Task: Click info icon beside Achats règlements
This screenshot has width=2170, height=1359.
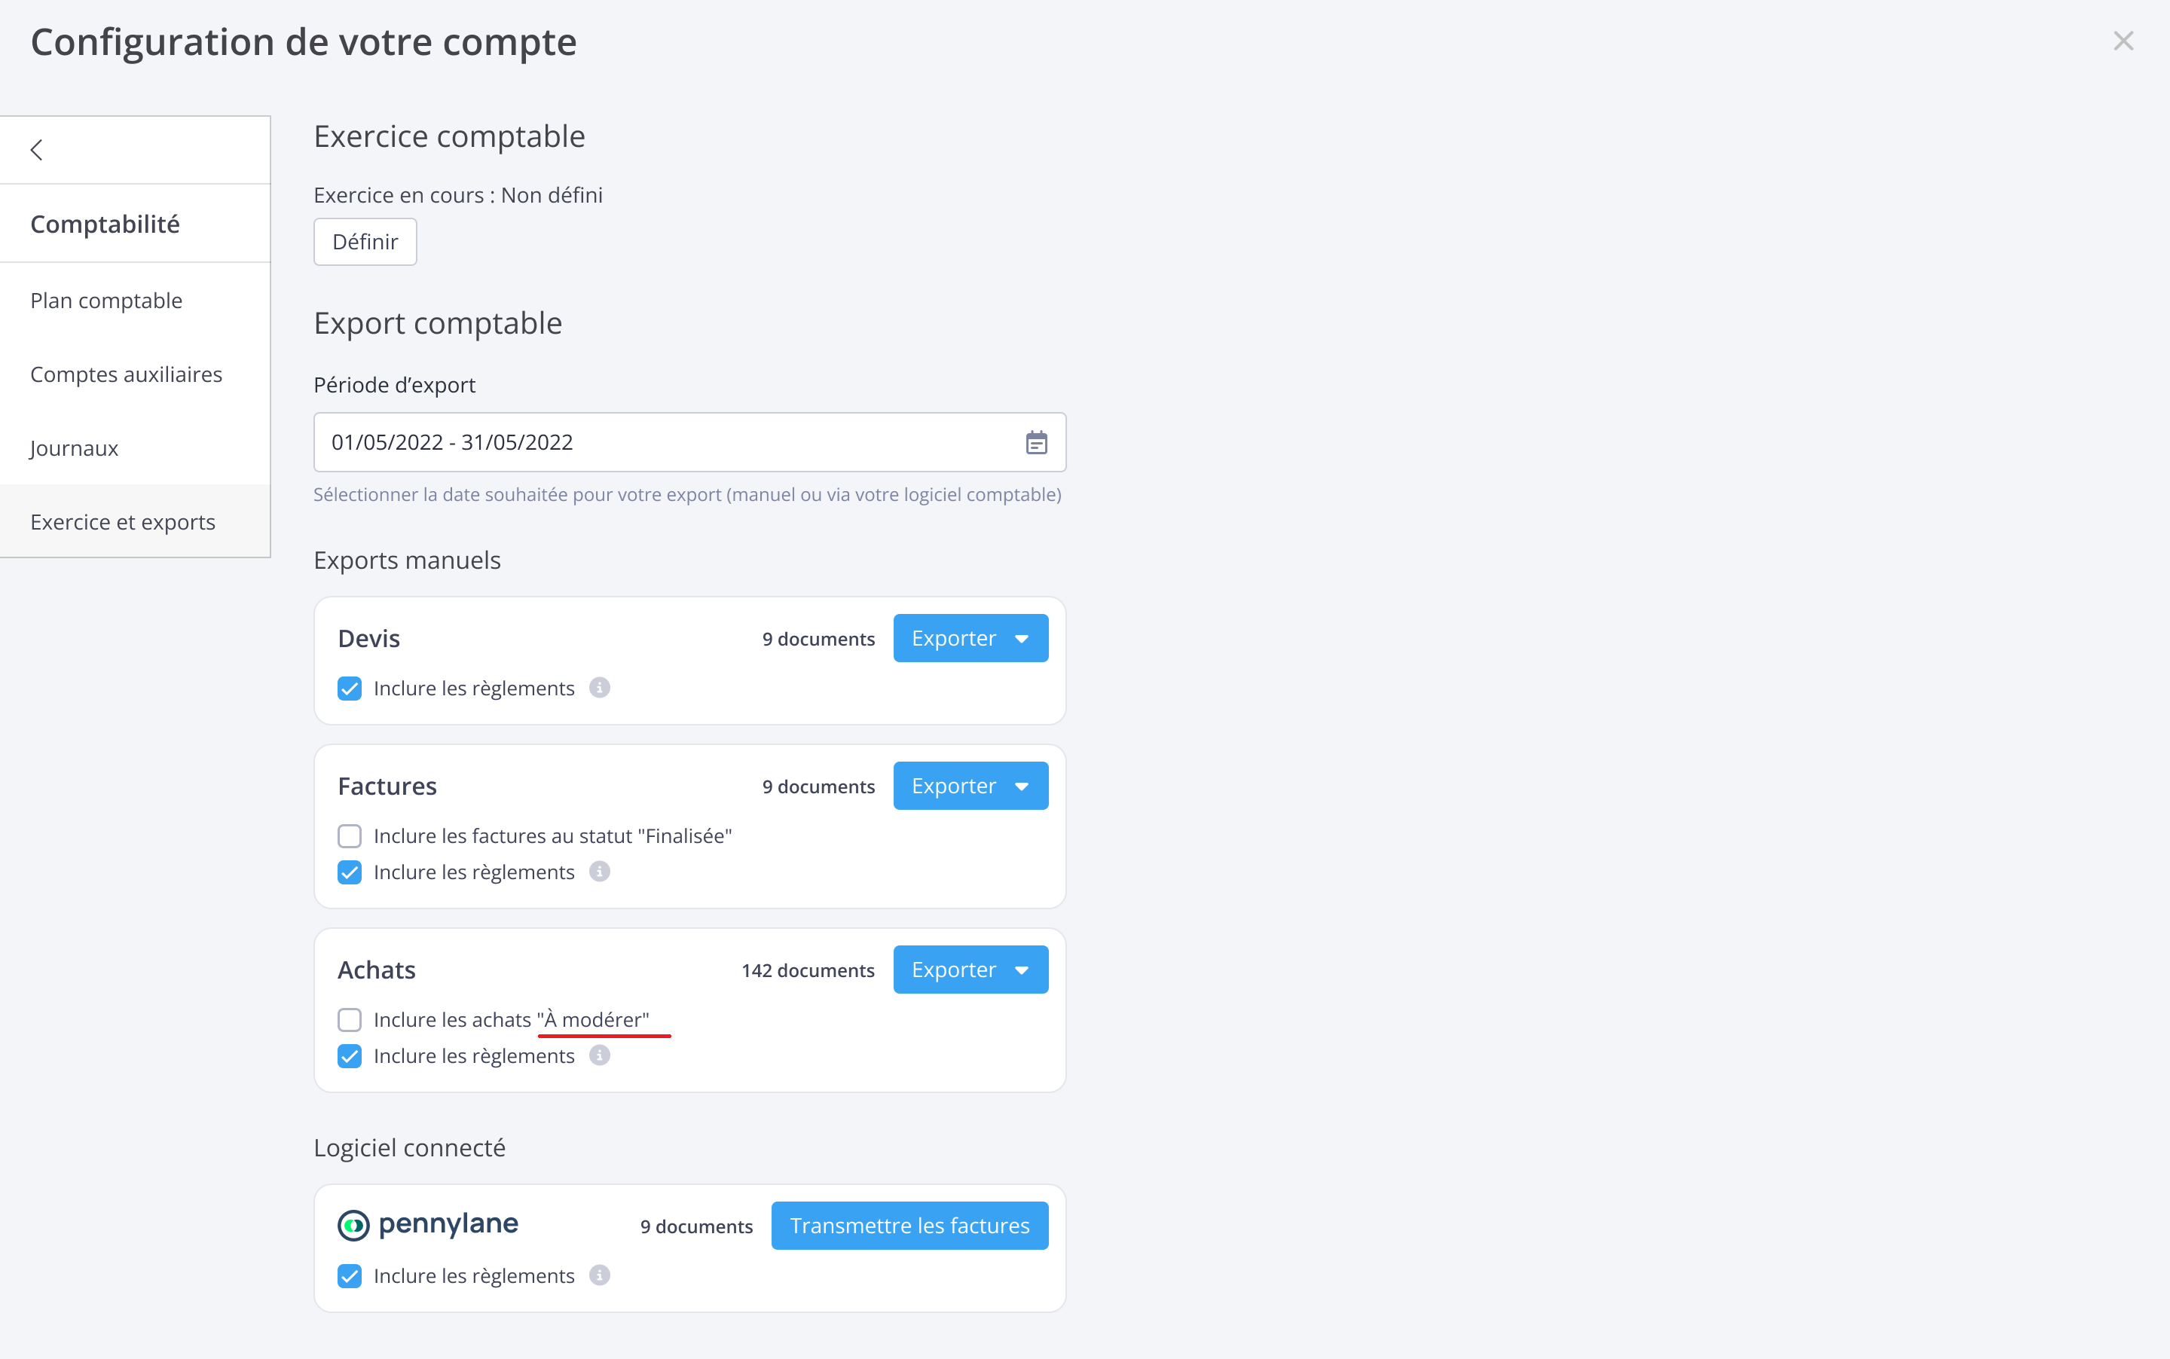Action: [x=600, y=1055]
